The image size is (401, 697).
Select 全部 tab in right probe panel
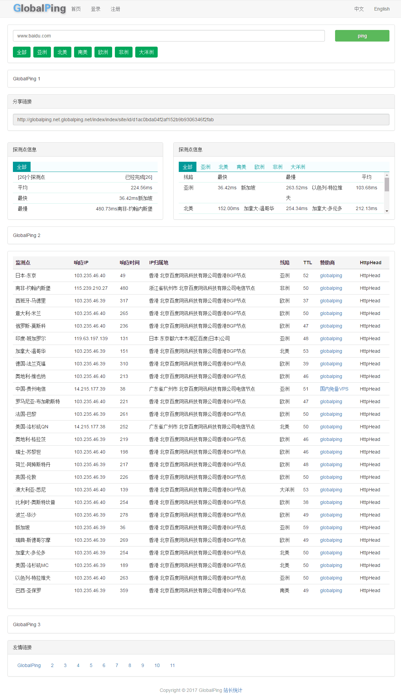(188, 167)
